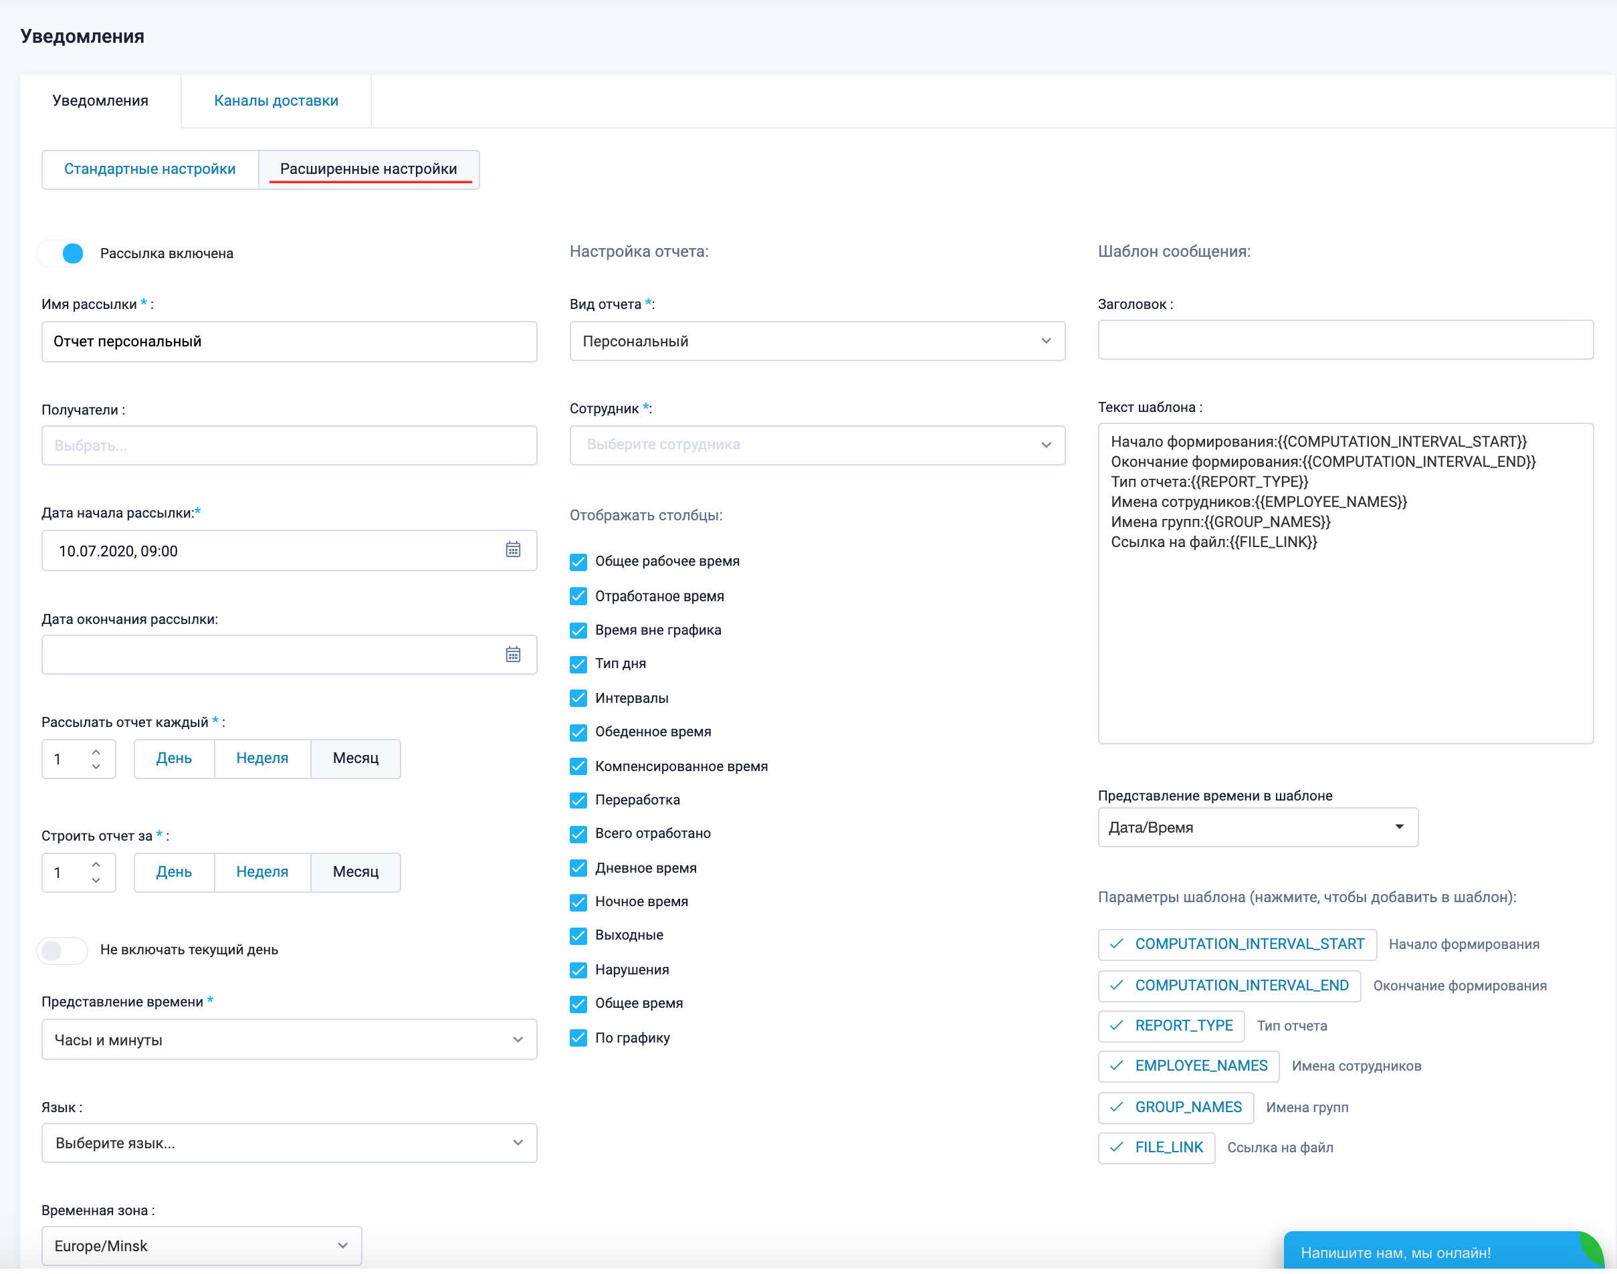Open 'Представление времени' Часы и минуты dropdown

[290, 1040]
